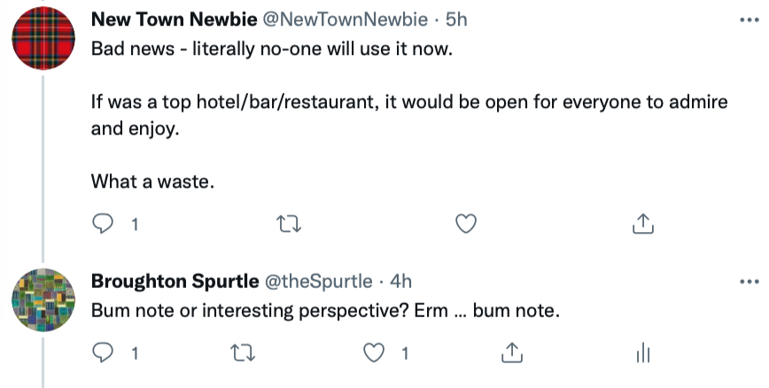Viewport: 769px width, 388px height.
Task: Open the @NewTownNewbie handle
Action: click(346, 19)
